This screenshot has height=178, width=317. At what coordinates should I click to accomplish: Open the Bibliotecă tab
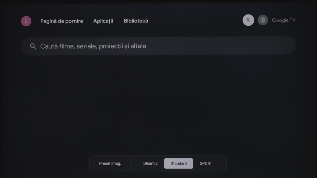pos(136,21)
